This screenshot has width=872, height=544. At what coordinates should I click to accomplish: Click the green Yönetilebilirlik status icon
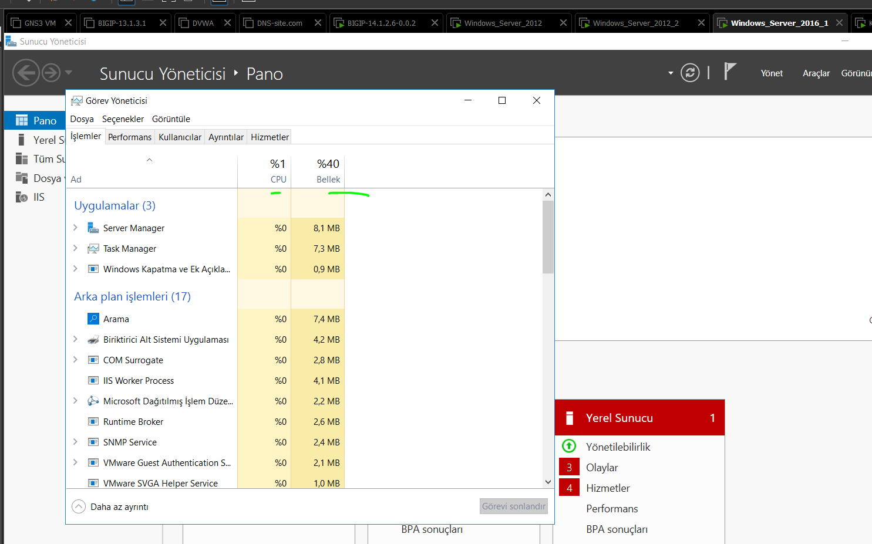pyautogui.click(x=569, y=446)
